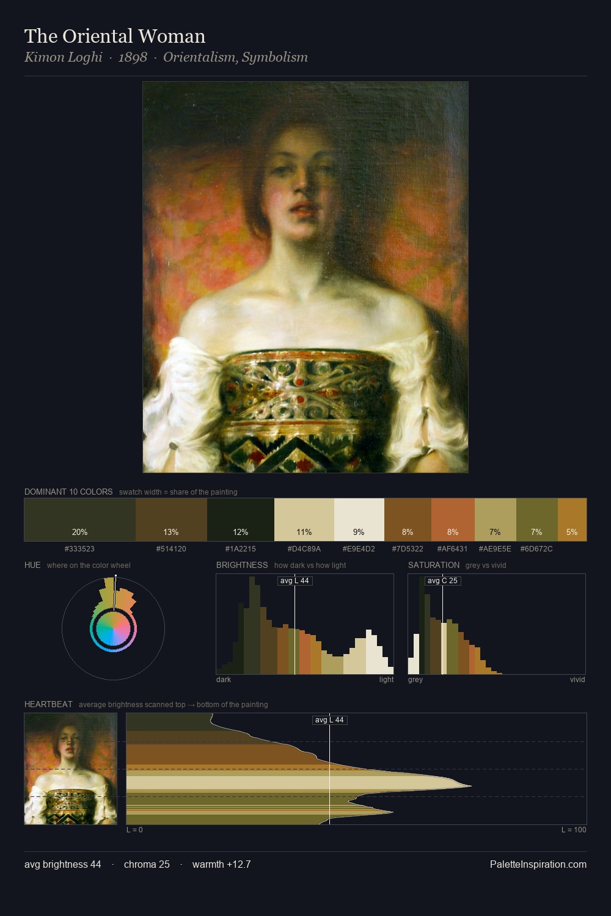Click the 'dark' axis label under brightness
Viewport: 611px width, 916px height.
[224, 680]
